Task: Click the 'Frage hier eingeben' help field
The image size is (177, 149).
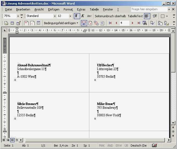Action: pyautogui.click(x=149, y=9)
